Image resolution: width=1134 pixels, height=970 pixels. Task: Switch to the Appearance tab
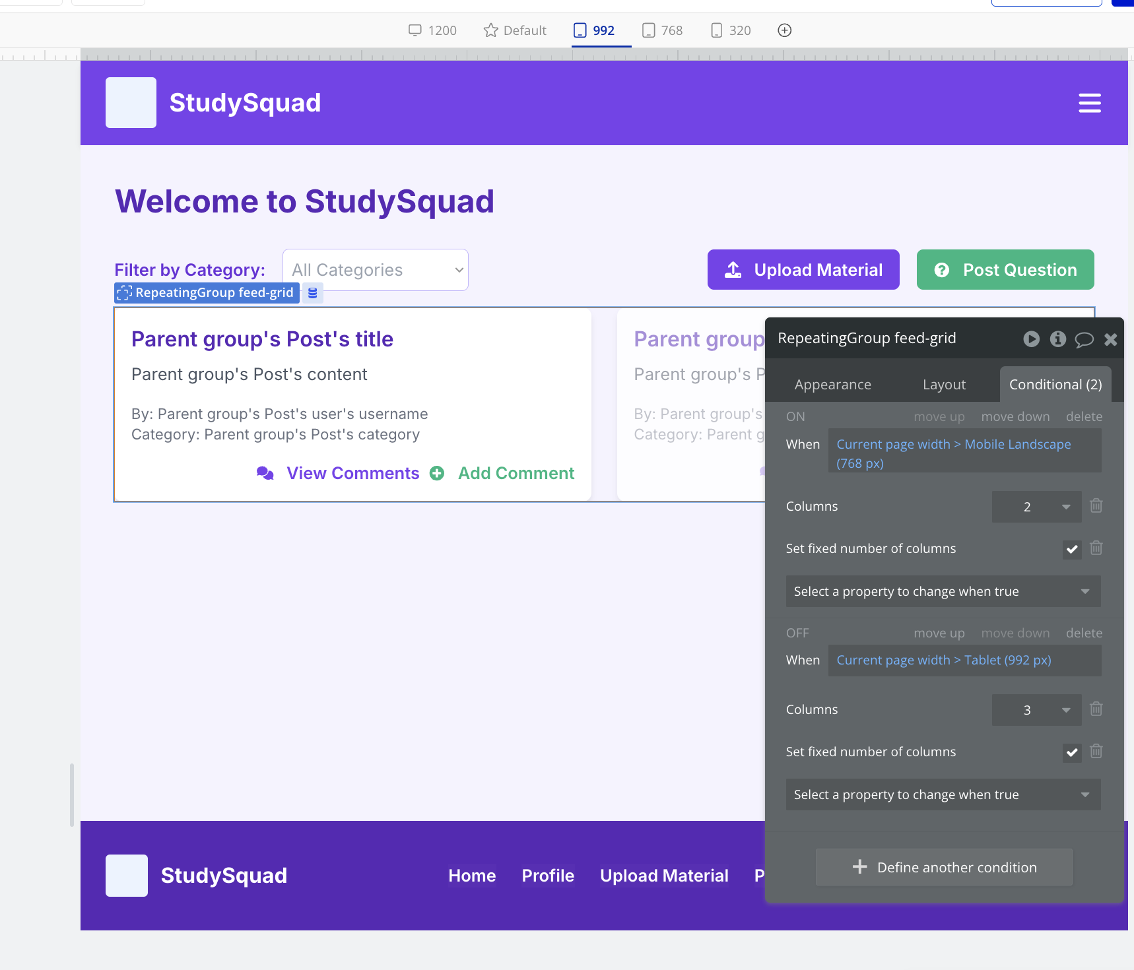(832, 385)
